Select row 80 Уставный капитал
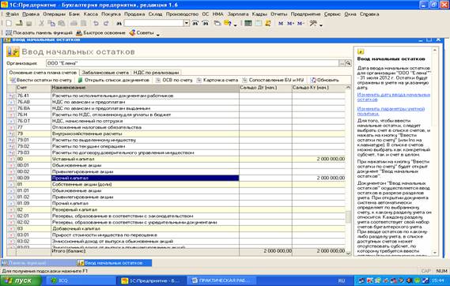Viewport: 450px width, 286px height. tap(176, 159)
